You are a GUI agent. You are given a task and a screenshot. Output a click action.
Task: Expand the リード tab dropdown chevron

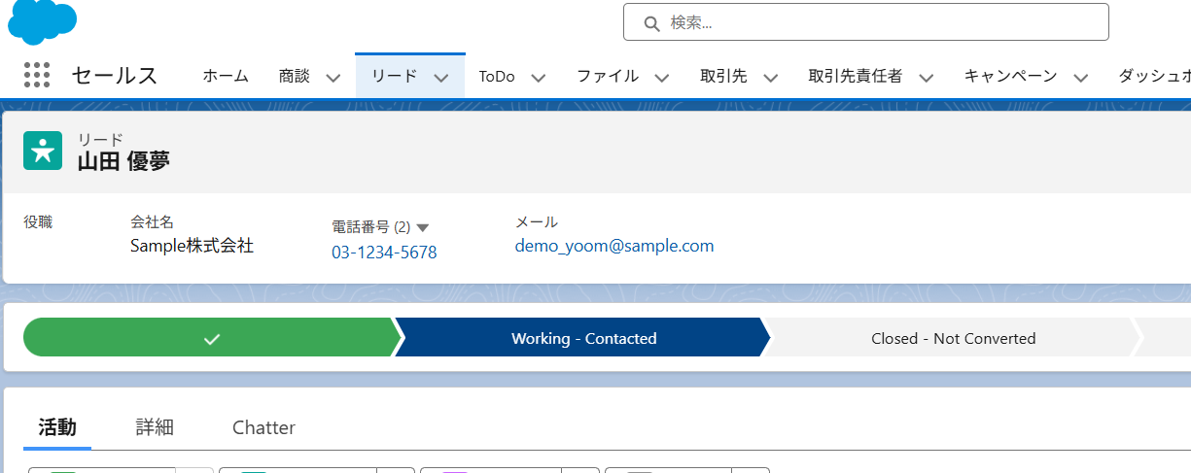(441, 77)
